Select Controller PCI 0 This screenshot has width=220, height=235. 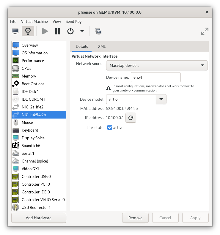(39, 184)
